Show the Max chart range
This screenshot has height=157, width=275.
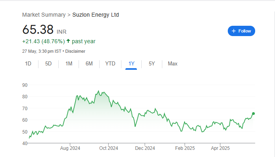tap(173, 63)
